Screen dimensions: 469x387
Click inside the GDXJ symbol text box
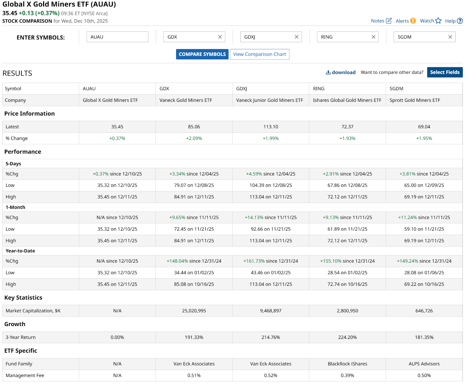pyautogui.click(x=266, y=37)
